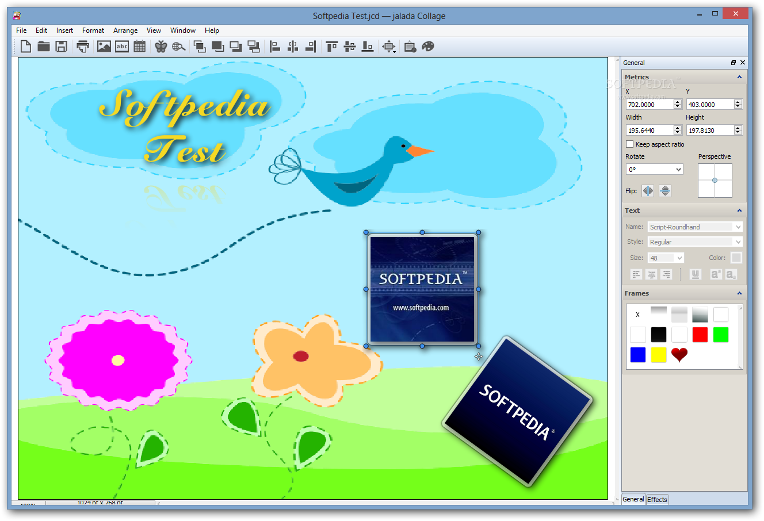Viewport: 764px width, 521px height.
Task: Toggle superscript text formatting
Action: coord(716,274)
